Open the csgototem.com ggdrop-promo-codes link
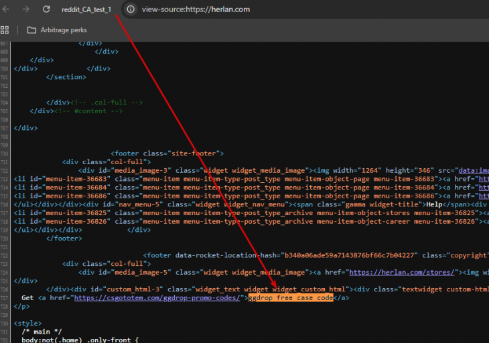This screenshot has width=489, height=343. tap(157, 298)
